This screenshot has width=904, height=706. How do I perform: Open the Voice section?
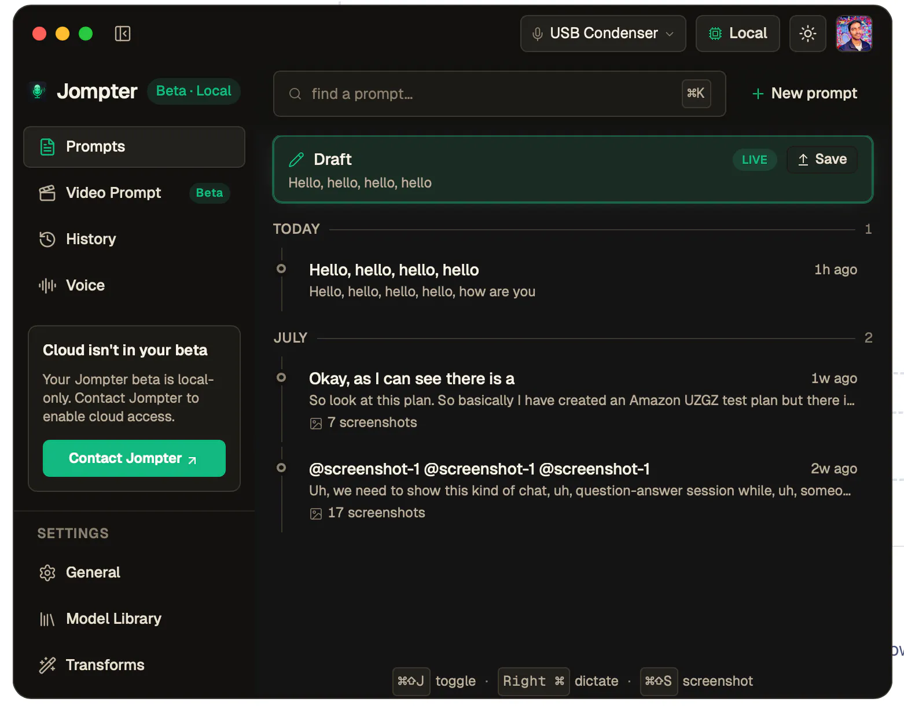point(134,285)
